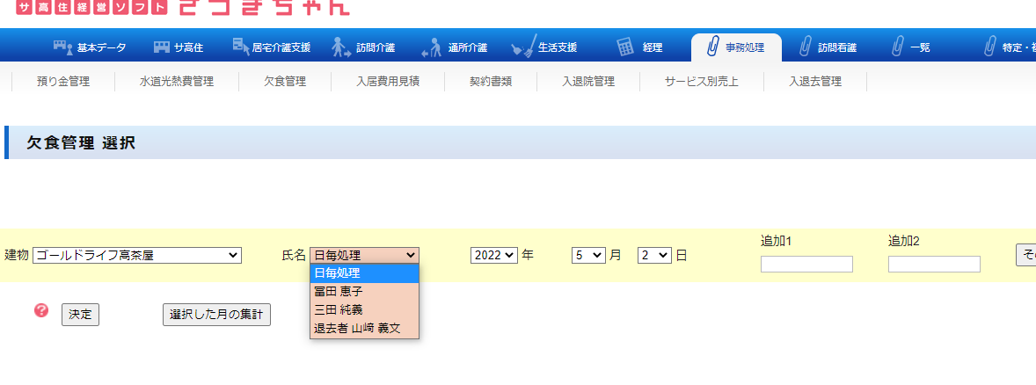Open the month dropdown showing 5
Screen dimensions: 1036x385
point(588,255)
